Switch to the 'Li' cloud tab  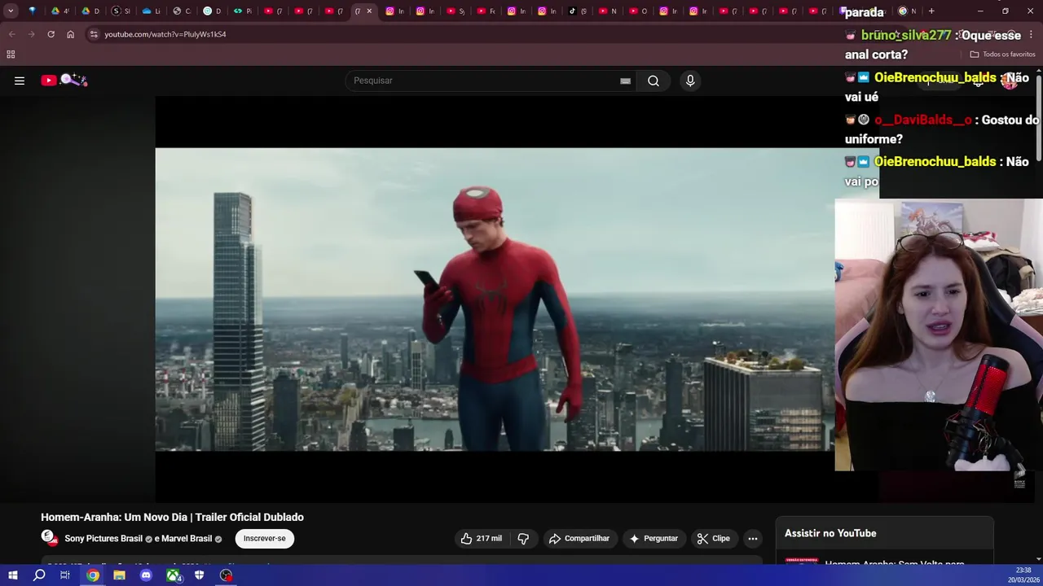(151, 11)
